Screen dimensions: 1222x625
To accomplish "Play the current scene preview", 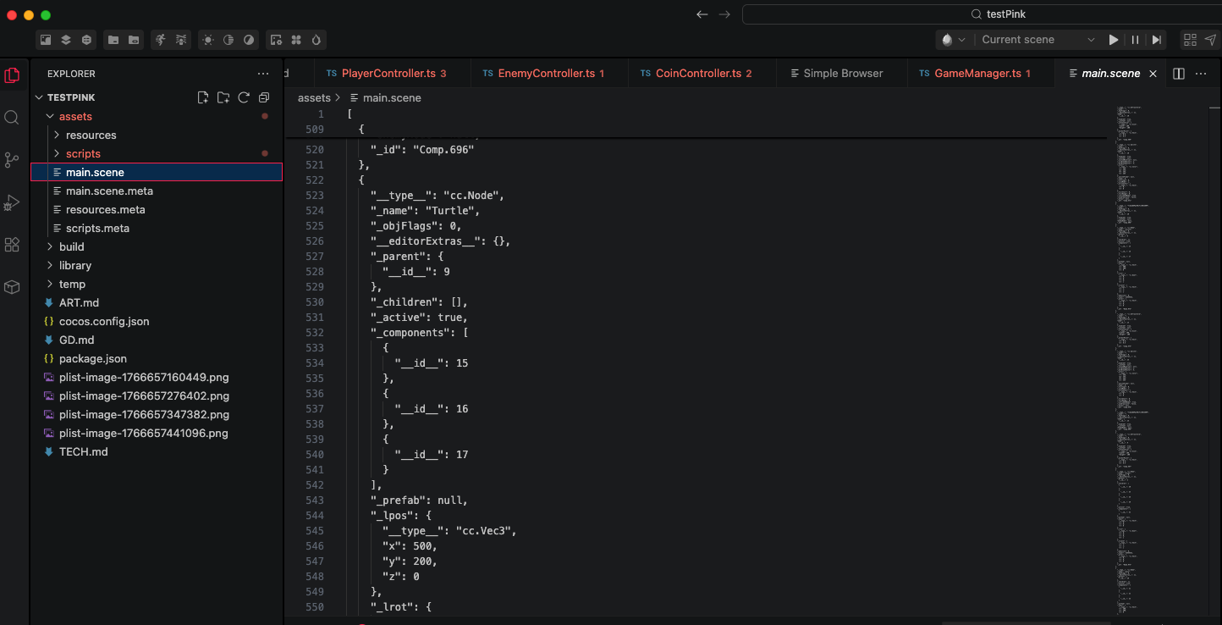I will pyautogui.click(x=1114, y=40).
